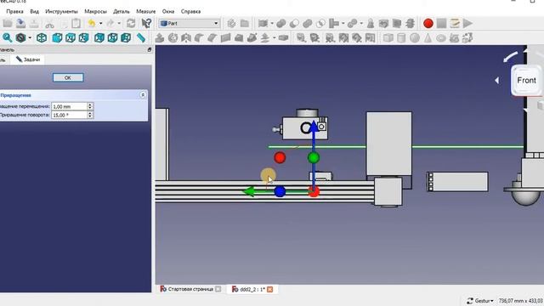
Task: Create a Torus primitive
Action: (x=441, y=37)
